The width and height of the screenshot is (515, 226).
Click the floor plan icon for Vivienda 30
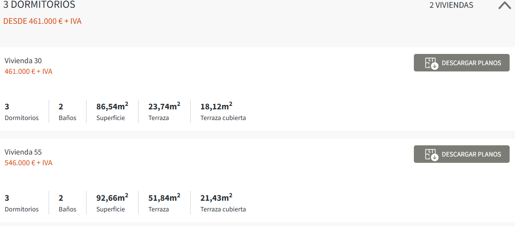431,63
